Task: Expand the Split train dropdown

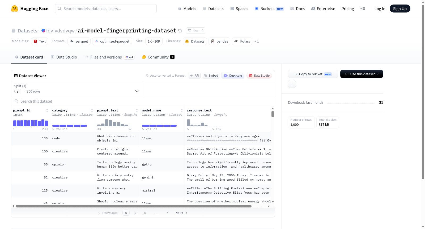Action: [77, 89]
